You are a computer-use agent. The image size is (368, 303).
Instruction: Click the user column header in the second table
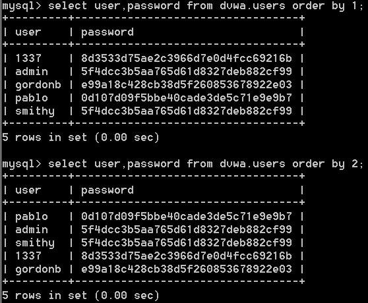click(28, 190)
